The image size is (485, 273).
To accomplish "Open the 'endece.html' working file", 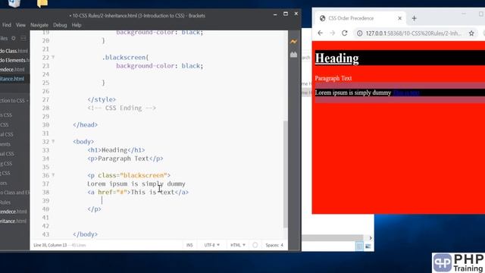I will pos(12,69).
